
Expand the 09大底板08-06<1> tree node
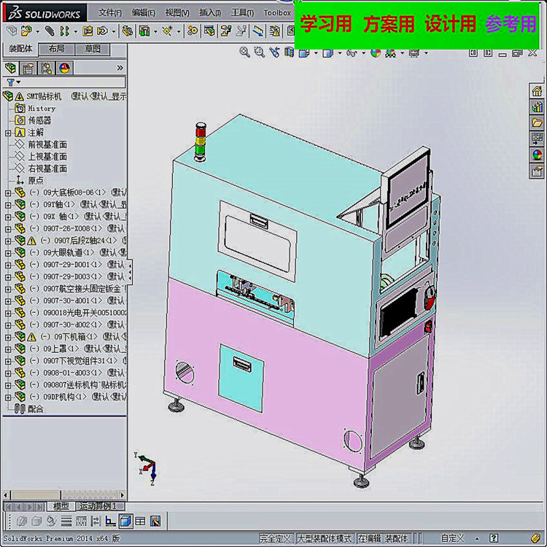[x=8, y=193]
